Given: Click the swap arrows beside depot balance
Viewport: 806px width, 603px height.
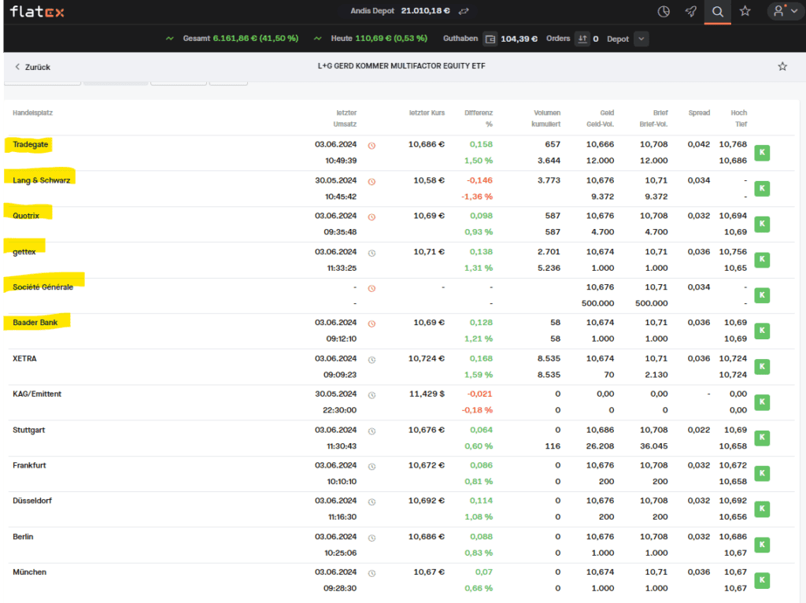Looking at the screenshot, I should click(464, 12).
